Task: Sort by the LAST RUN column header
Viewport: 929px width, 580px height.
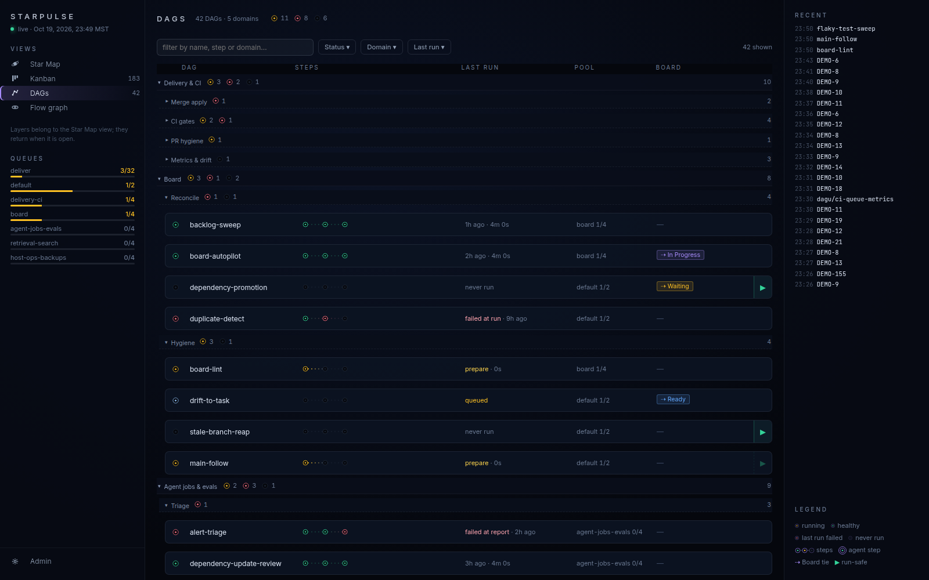Action: [480, 68]
